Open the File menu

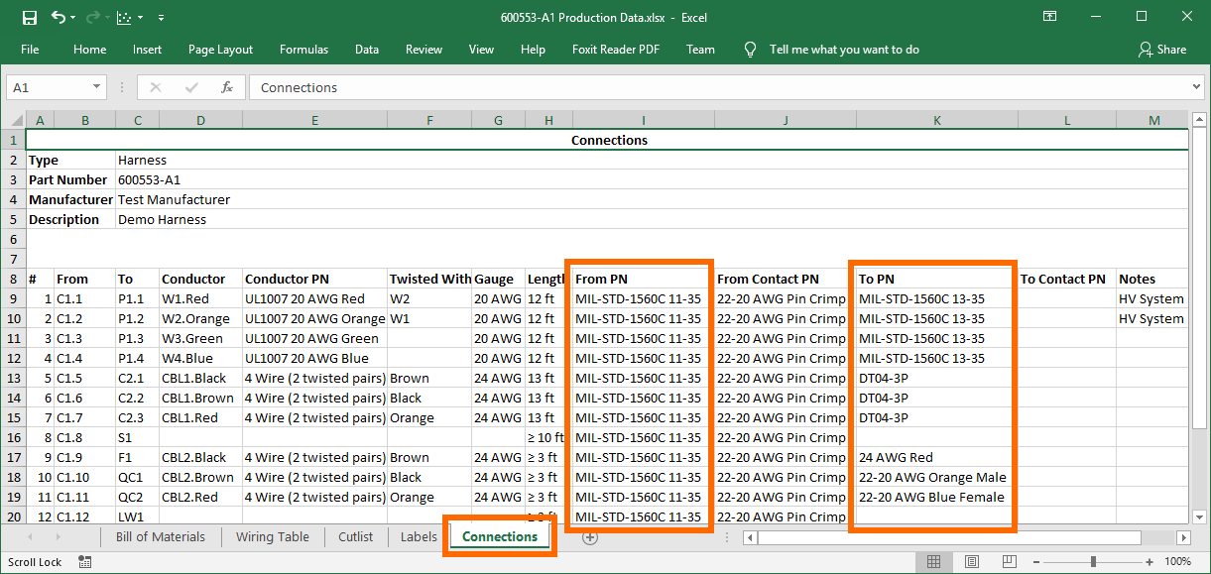tap(30, 50)
